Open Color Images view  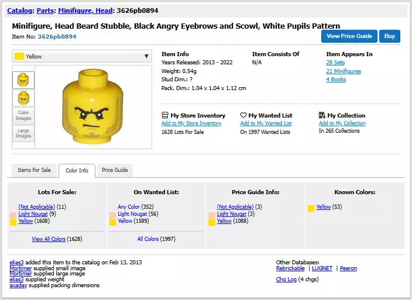[23, 115]
